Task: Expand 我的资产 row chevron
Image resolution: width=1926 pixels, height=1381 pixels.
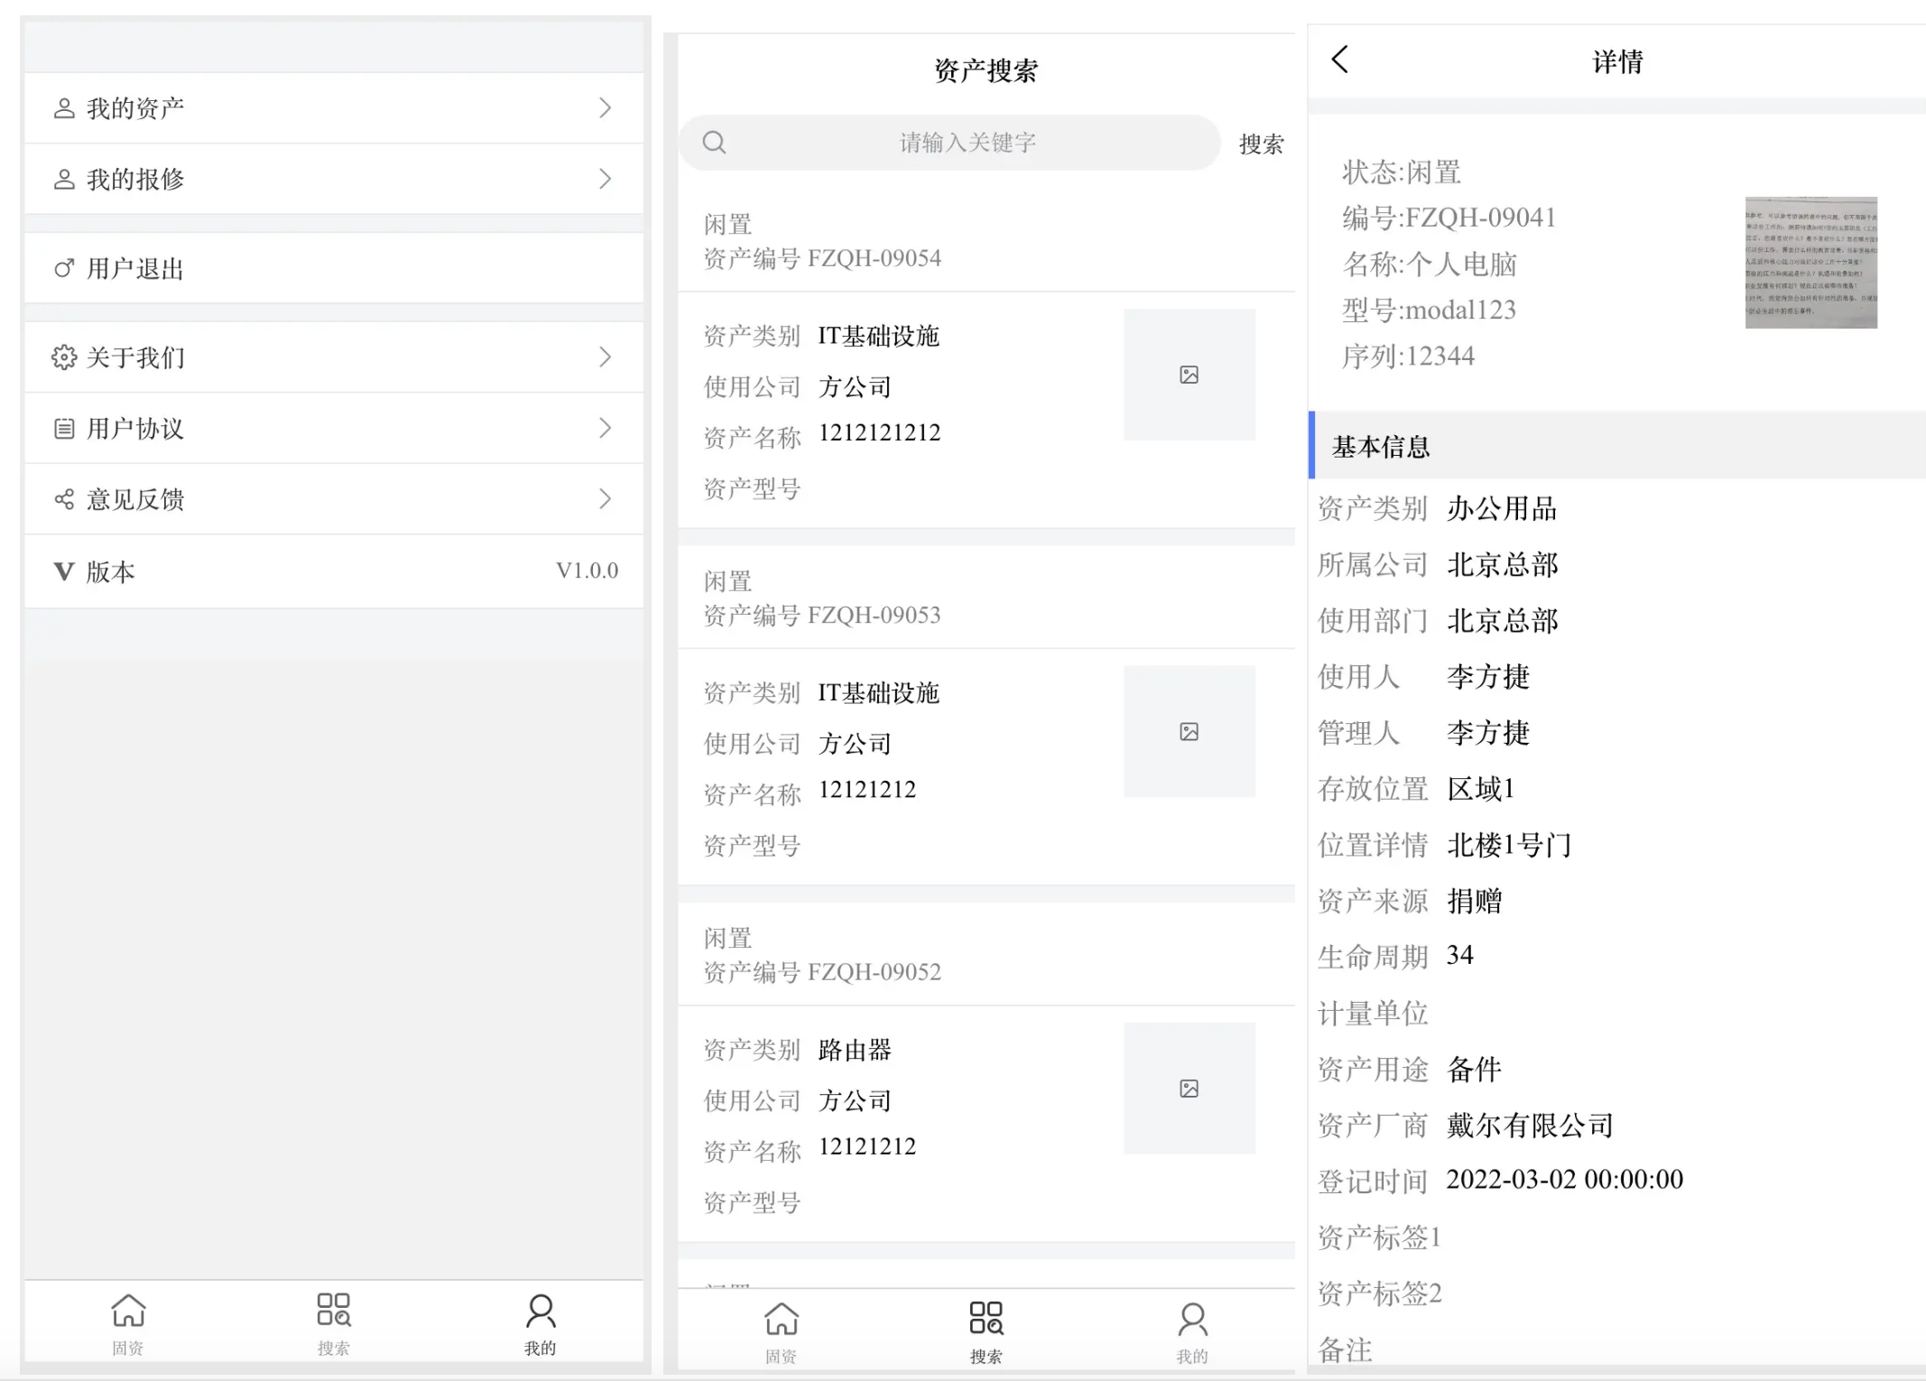Action: tap(606, 108)
